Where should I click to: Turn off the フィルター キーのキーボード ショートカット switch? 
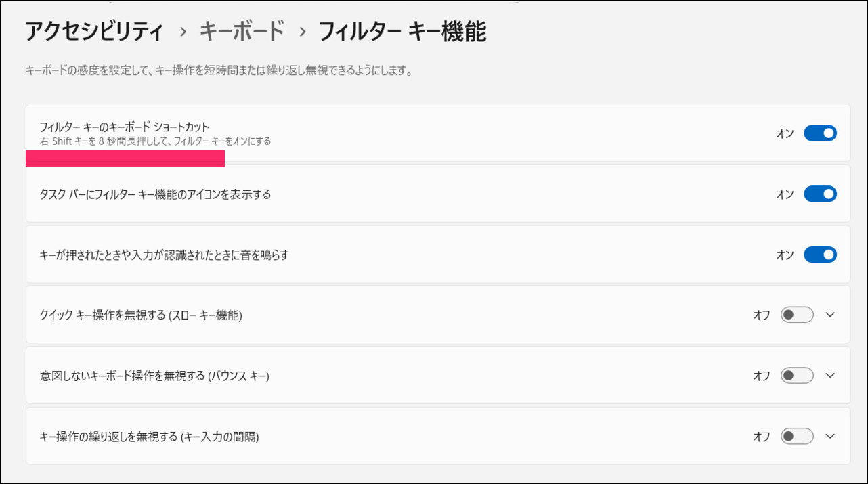point(820,133)
